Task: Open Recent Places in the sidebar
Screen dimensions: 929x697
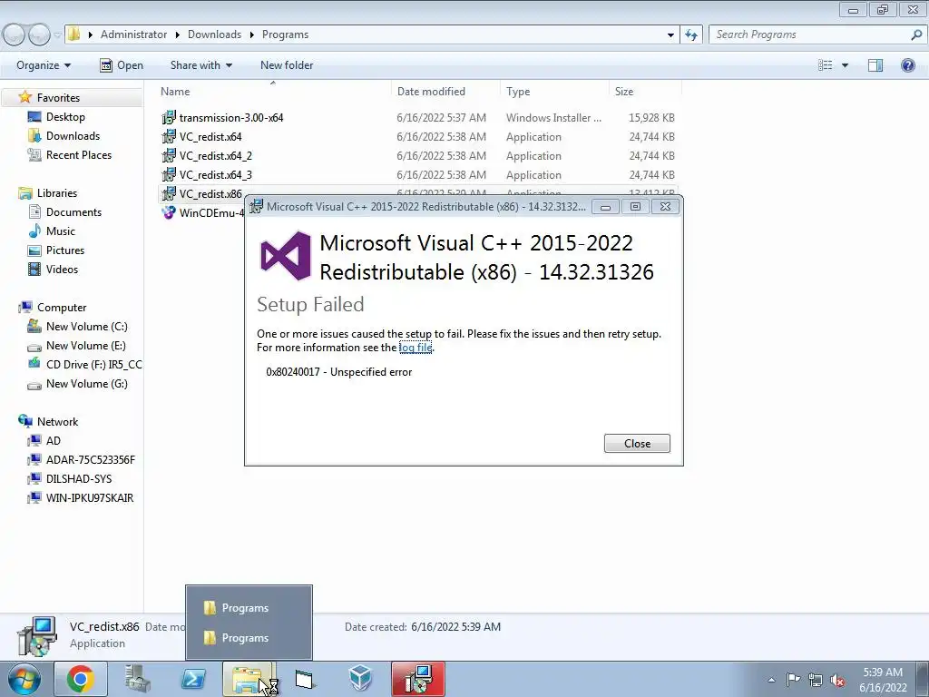Action: pos(78,154)
